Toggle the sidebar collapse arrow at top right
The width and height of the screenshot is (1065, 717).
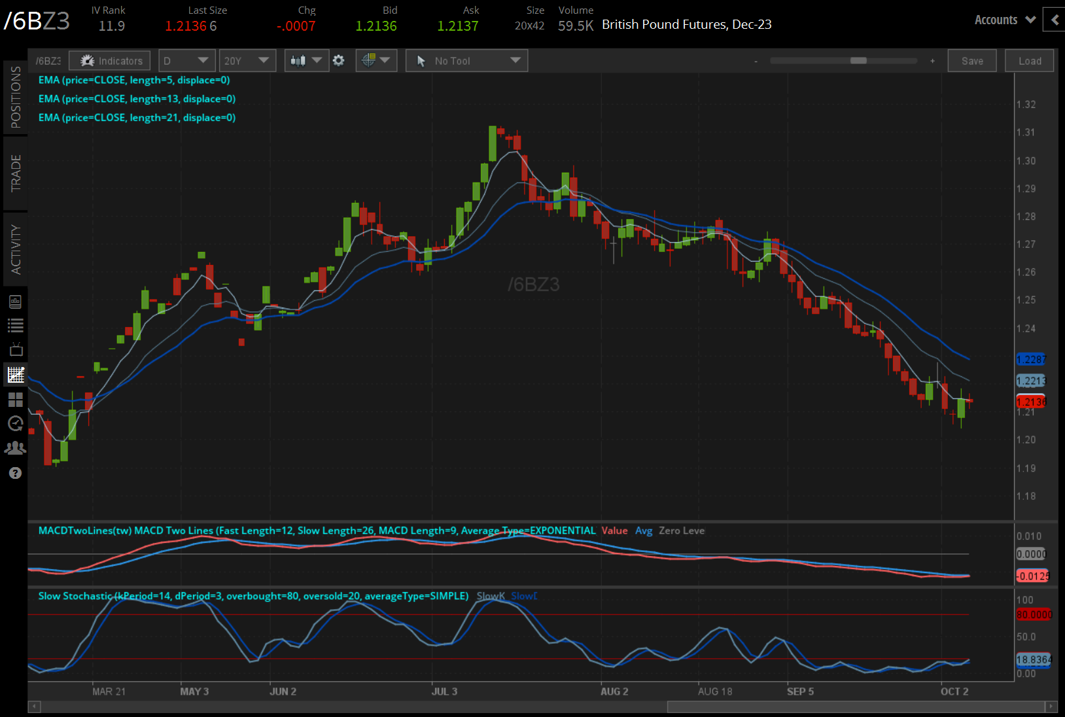1054,20
